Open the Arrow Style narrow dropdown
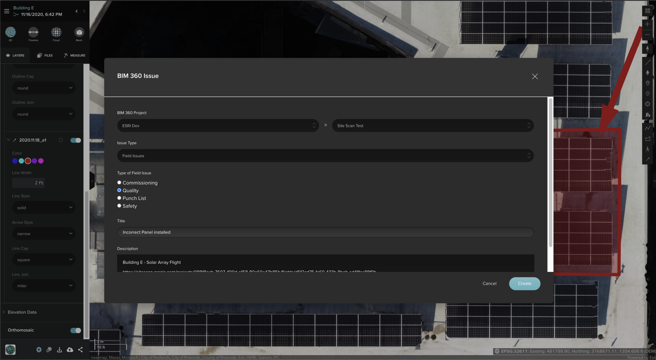Viewport: 656px width, 360px height. pyautogui.click(x=44, y=233)
